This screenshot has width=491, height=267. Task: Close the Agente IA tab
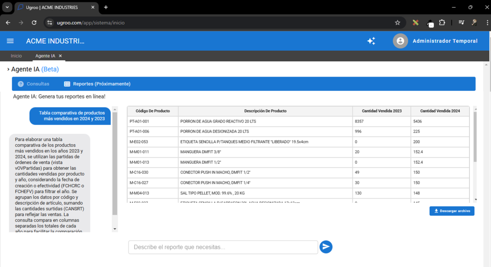tap(60, 56)
